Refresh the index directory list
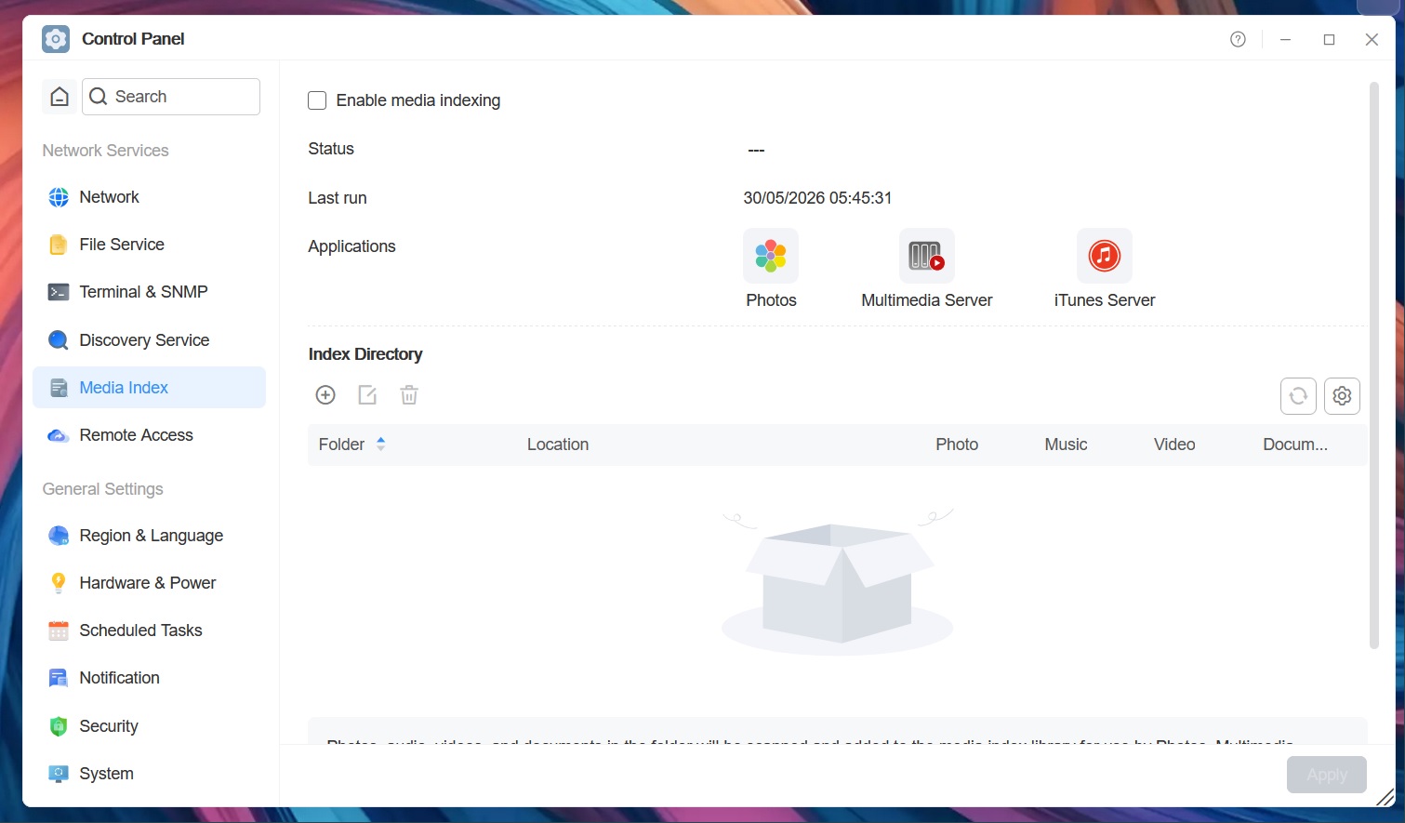The height and width of the screenshot is (823, 1405). pyautogui.click(x=1298, y=396)
